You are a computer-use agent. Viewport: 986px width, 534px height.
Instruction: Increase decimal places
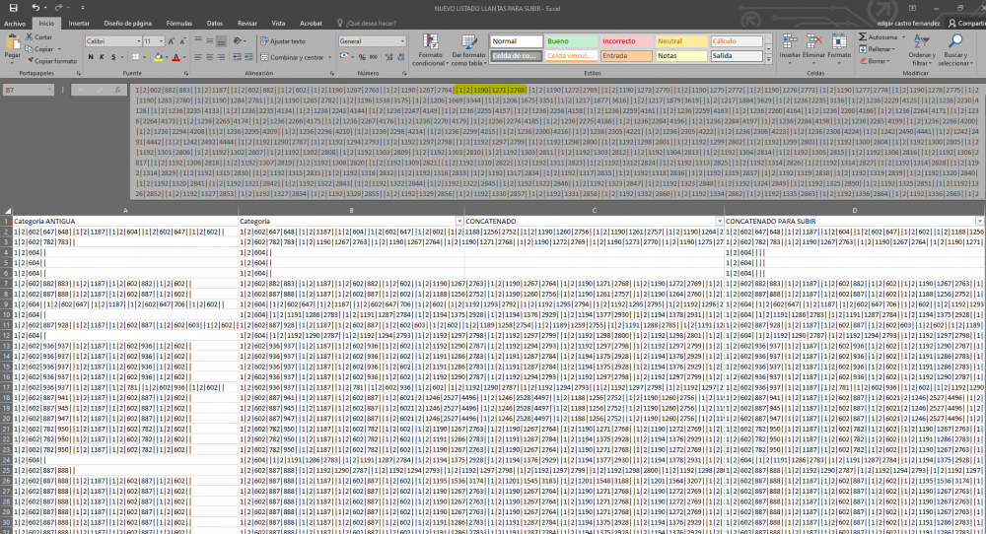[x=388, y=57]
